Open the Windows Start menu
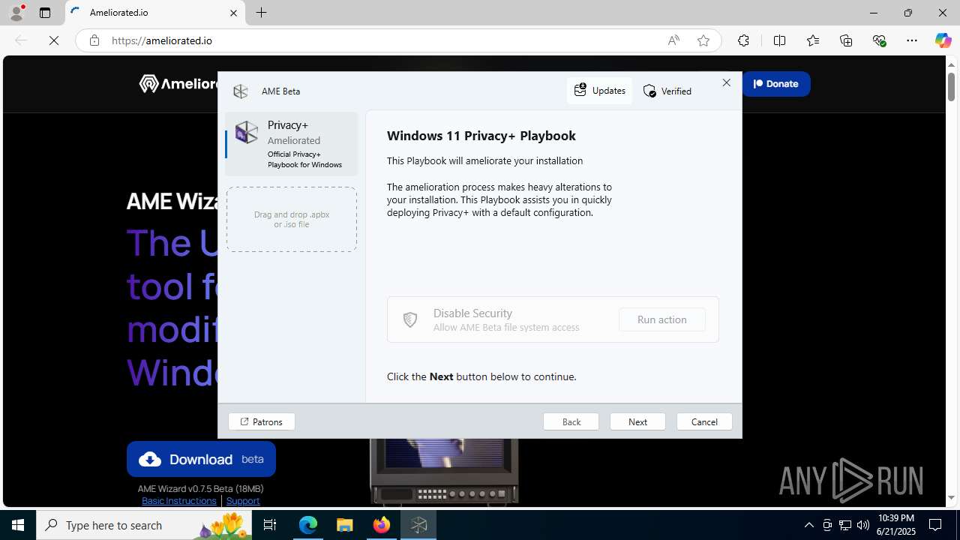The image size is (960, 540). 18,525
